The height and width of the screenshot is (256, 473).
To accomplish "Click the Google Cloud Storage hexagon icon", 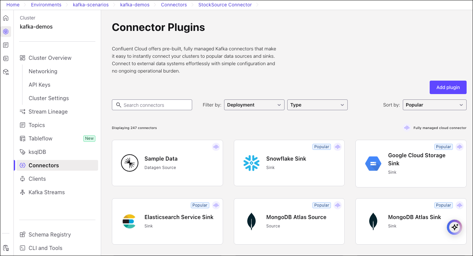I will click(373, 164).
